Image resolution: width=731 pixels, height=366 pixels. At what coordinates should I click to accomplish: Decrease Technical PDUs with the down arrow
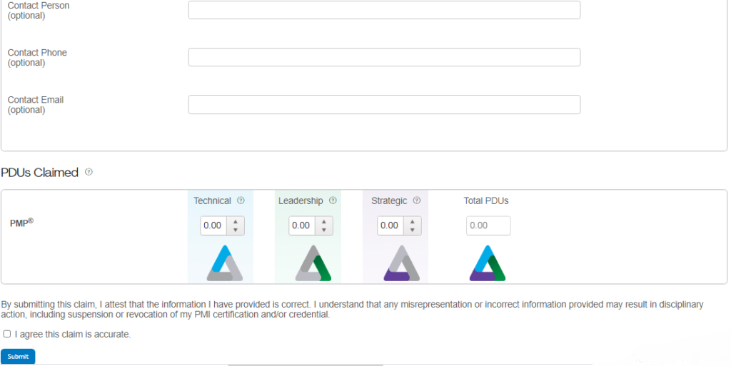pos(236,230)
